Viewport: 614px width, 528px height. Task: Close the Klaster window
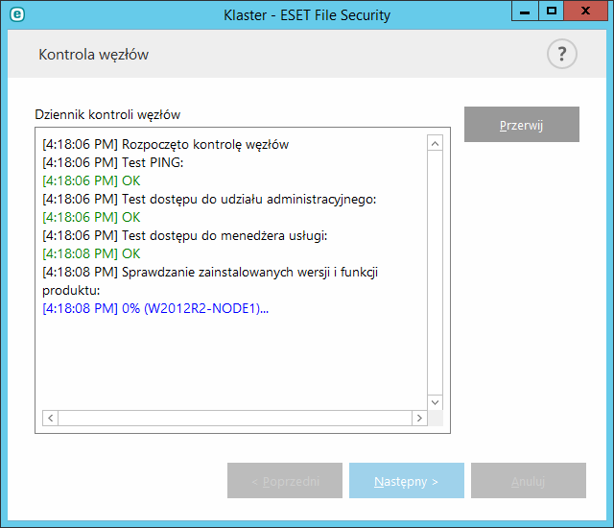click(x=586, y=11)
